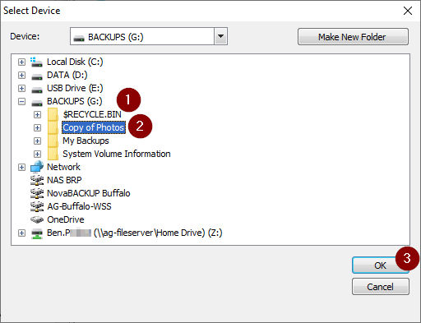Screen dimensions: 421x323
Task: Select the My Backups folder
Action: 86,141
